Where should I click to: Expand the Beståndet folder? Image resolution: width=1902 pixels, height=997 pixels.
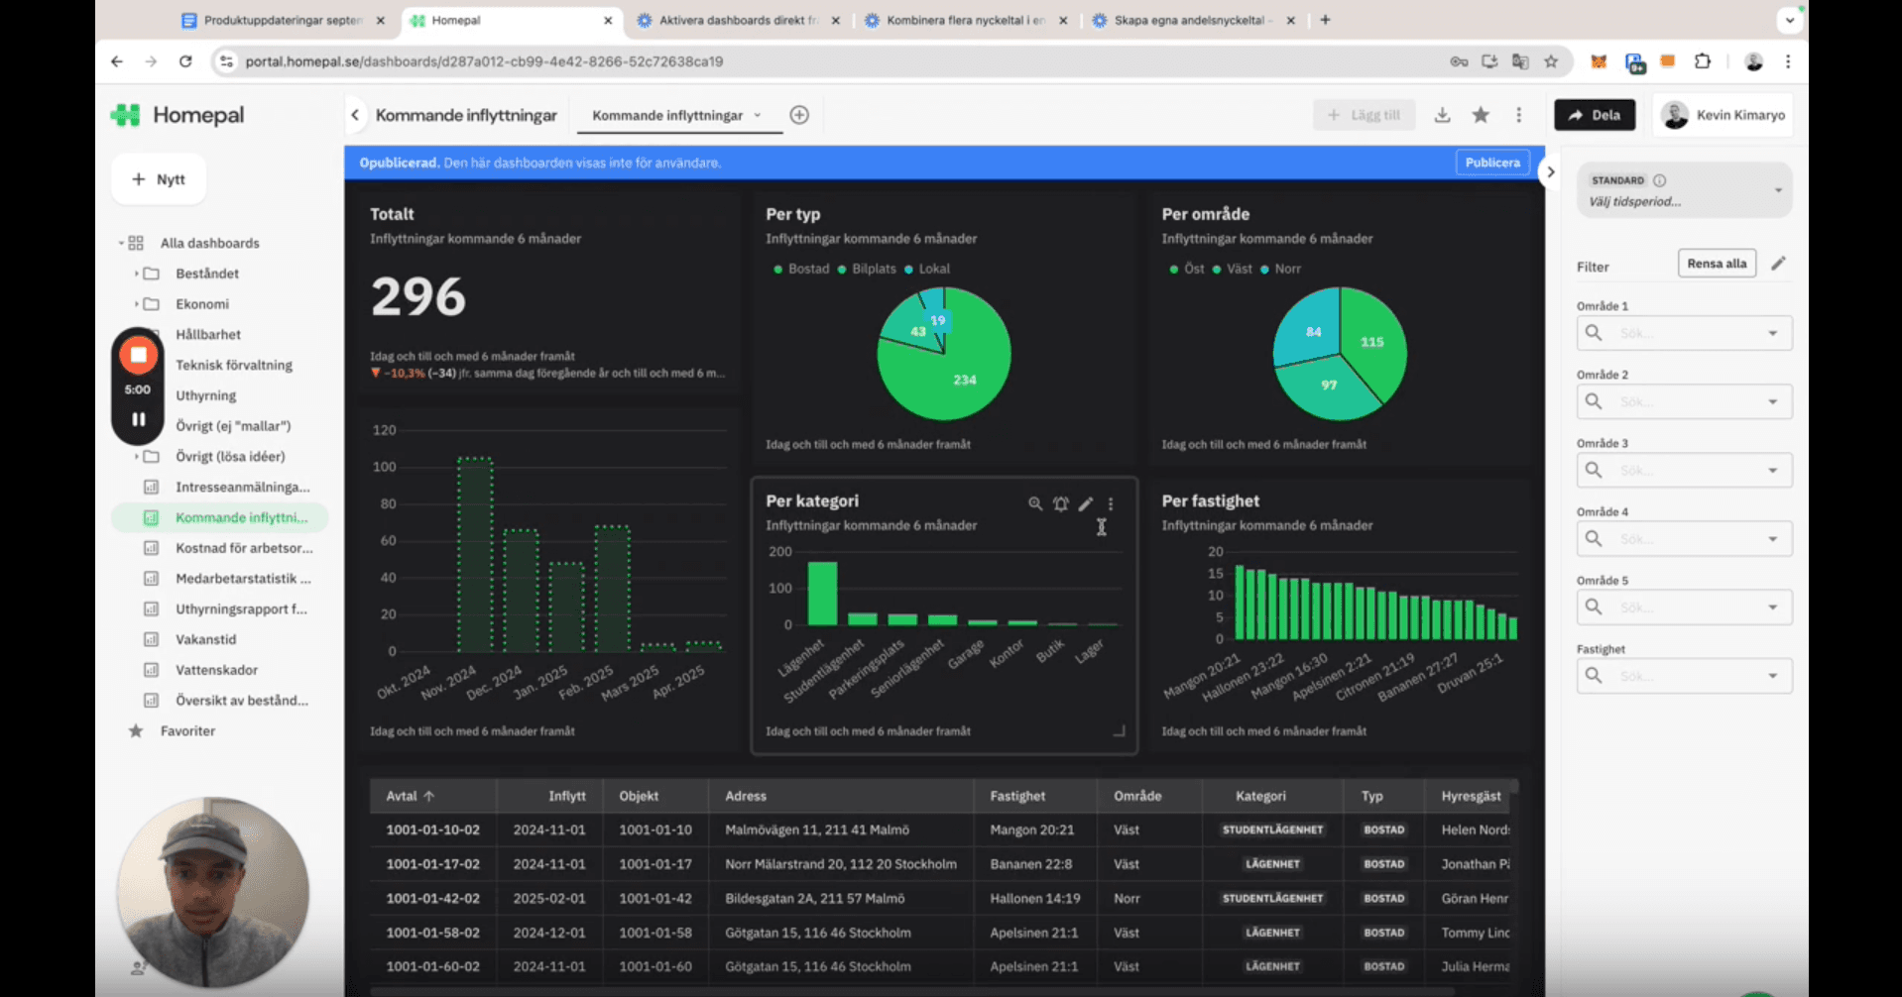pos(136,274)
